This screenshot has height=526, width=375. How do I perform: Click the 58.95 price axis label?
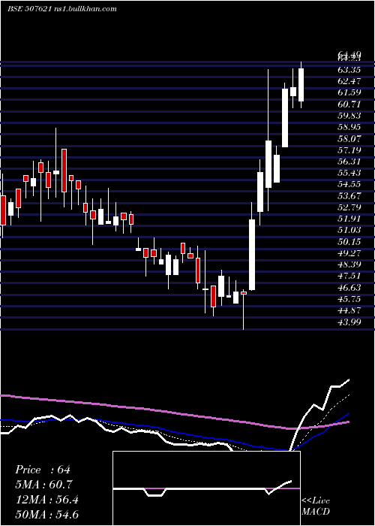[349, 127]
